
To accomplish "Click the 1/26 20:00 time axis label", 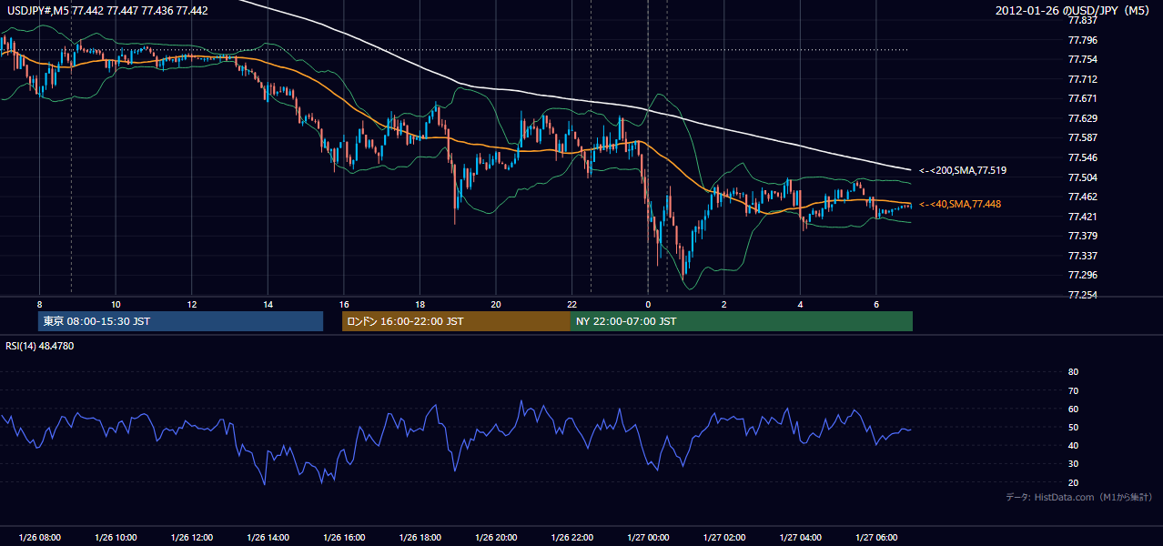I will point(496,538).
